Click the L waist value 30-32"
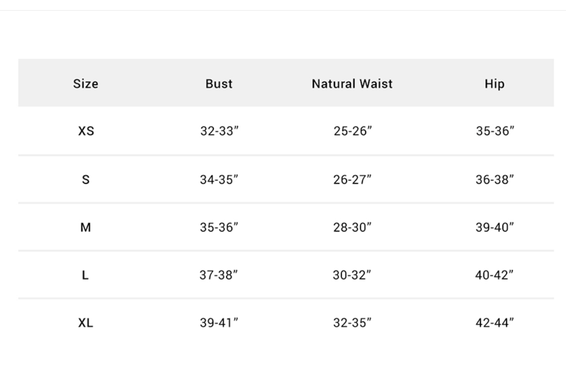Image resolution: width=566 pixels, height=373 pixels. pyautogui.click(x=352, y=275)
